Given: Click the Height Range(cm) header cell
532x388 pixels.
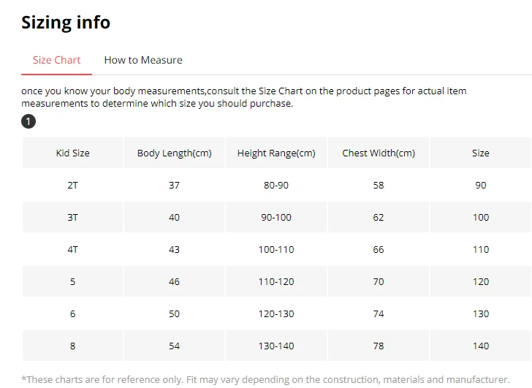Looking at the screenshot, I should [x=276, y=153].
